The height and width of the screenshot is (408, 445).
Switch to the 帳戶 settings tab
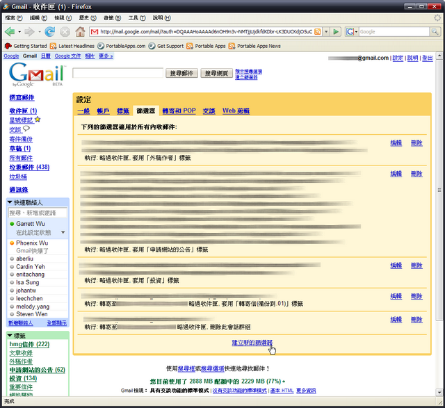click(x=104, y=111)
